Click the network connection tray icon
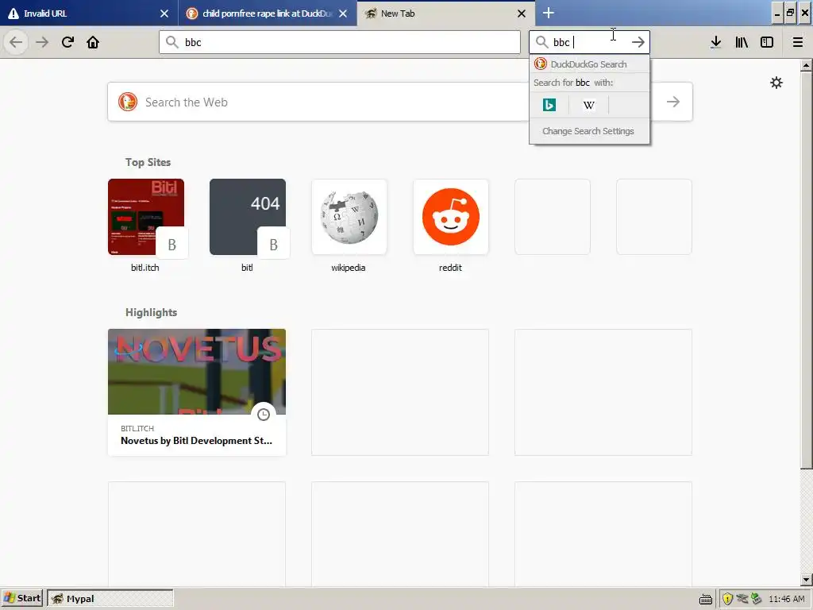 click(x=742, y=599)
